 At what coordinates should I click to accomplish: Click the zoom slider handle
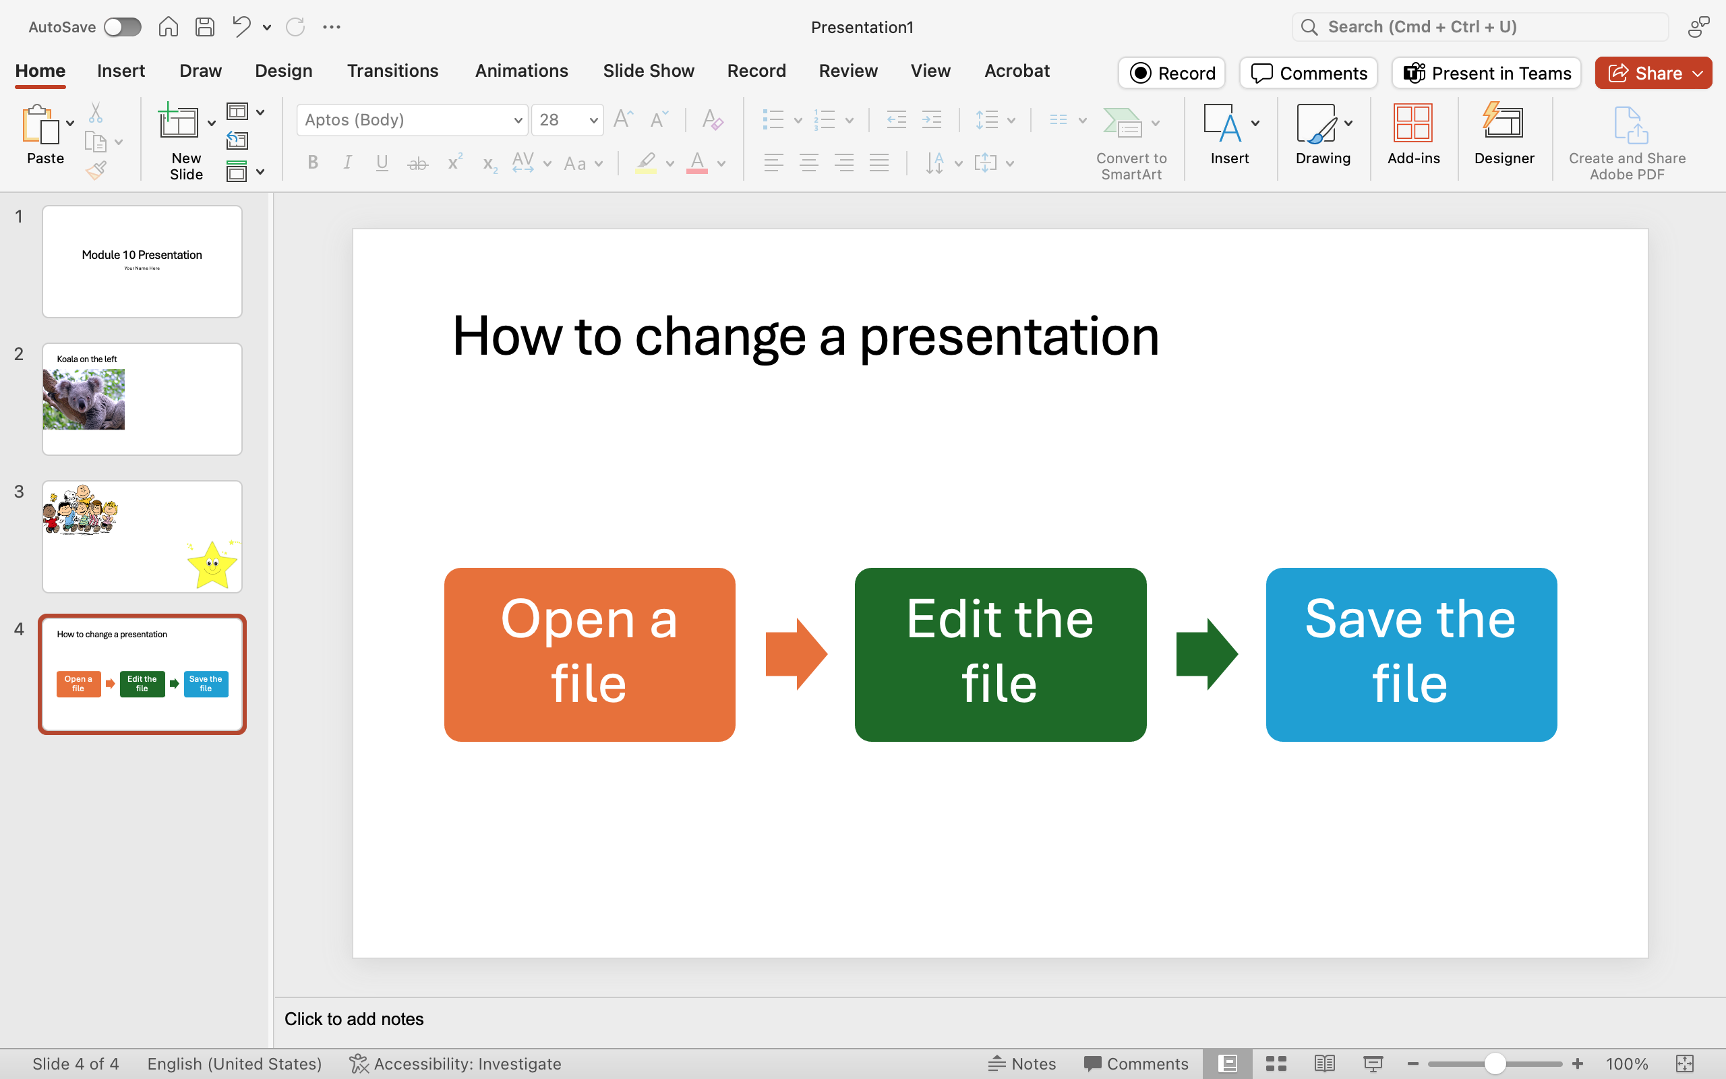click(1495, 1063)
